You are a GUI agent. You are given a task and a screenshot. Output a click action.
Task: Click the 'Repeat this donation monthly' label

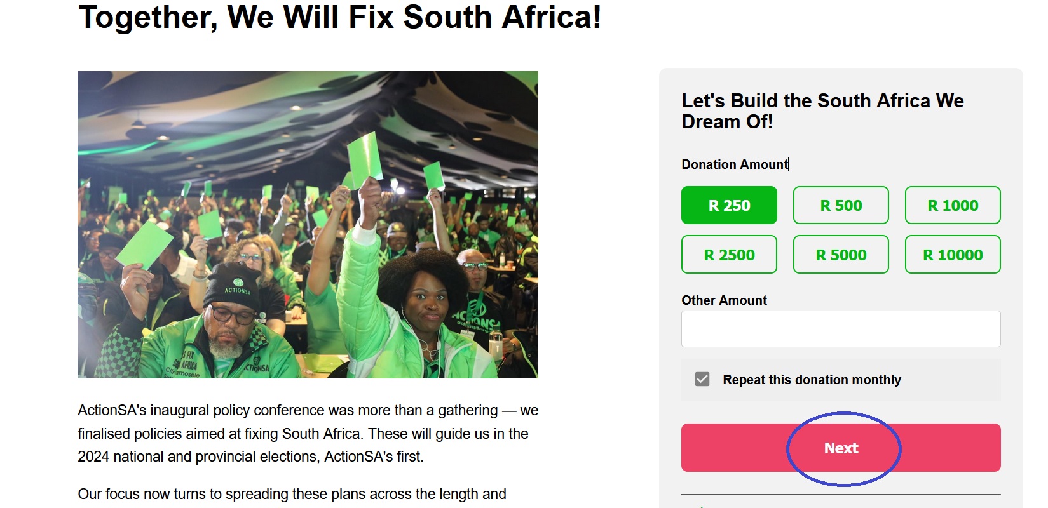click(x=812, y=380)
